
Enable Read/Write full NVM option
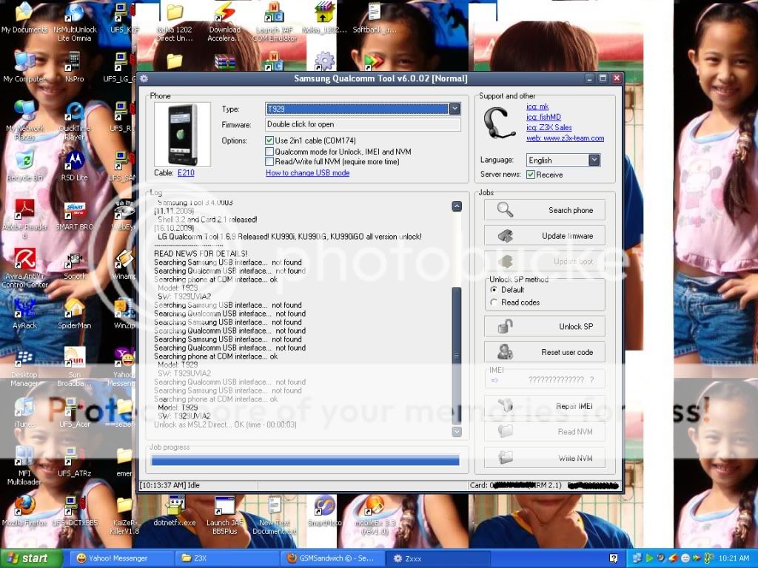[269, 161]
